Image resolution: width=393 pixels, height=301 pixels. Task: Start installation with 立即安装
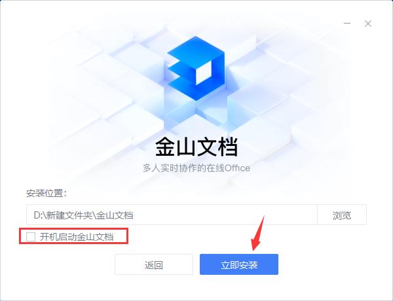click(x=239, y=264)
